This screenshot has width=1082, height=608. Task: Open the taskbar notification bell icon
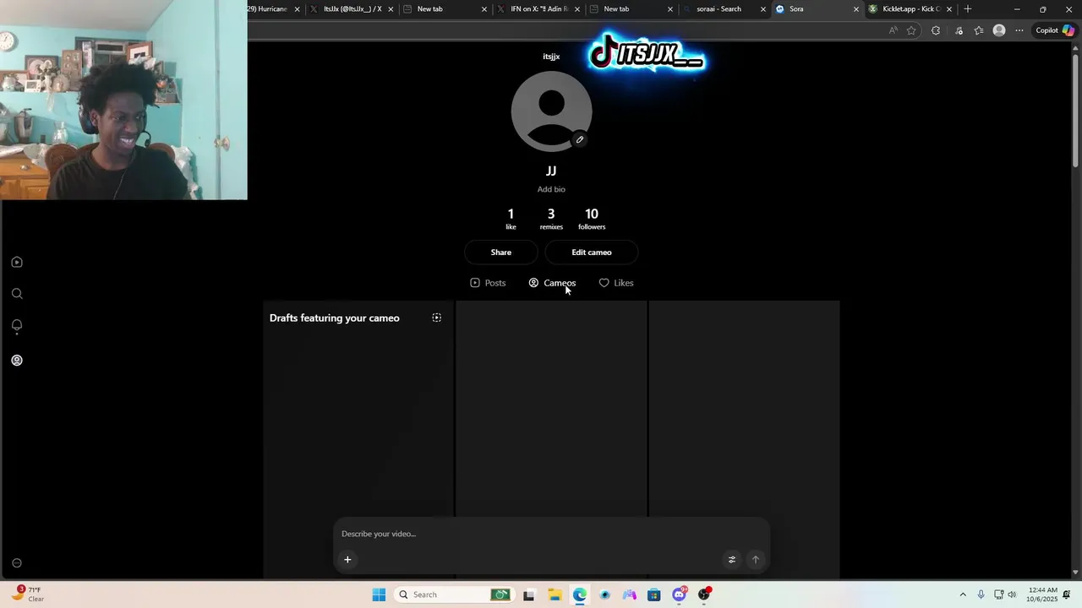coord(1067,594)
